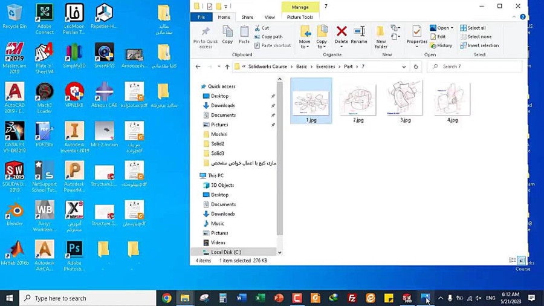544x306 pixels.
Task: Open the Explorer Help icon
Action: [x=522, y=17]
